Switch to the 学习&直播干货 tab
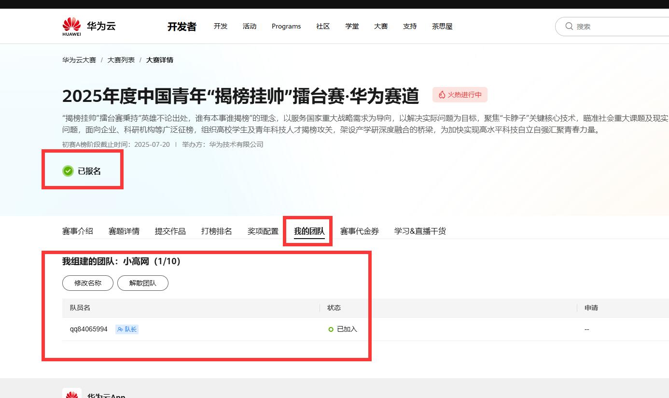669x398 pixels. pyautogui.click(x=420, y=231)
